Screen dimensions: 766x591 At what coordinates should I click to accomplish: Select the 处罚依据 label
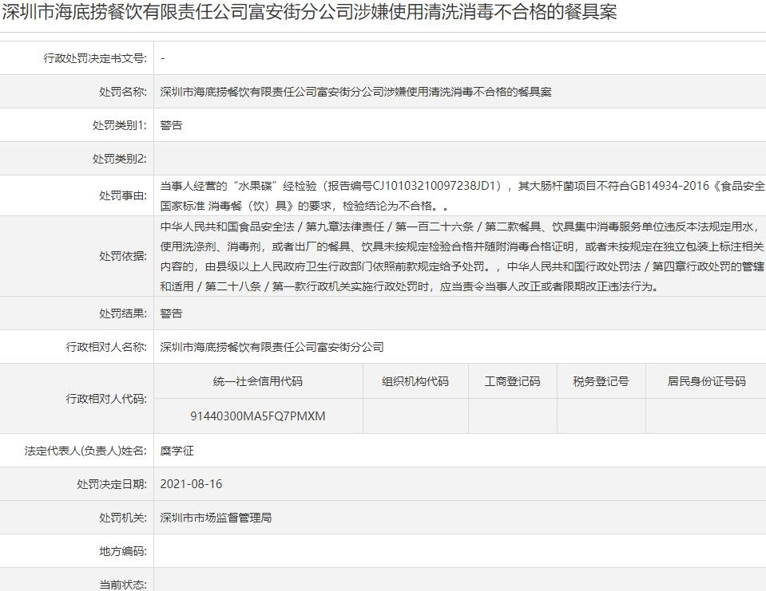[x=123, y=256]
